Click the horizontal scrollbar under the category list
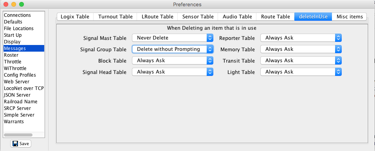 (x=18, y=135)
